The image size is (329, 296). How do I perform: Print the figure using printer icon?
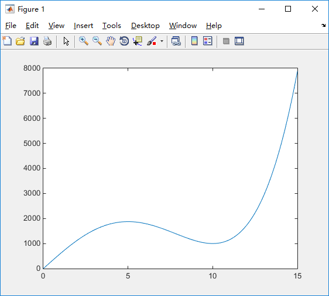[x=47, y=41]
